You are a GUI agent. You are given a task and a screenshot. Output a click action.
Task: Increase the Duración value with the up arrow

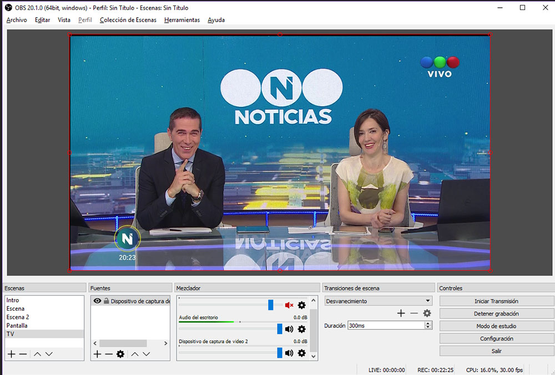coord(428,323)
